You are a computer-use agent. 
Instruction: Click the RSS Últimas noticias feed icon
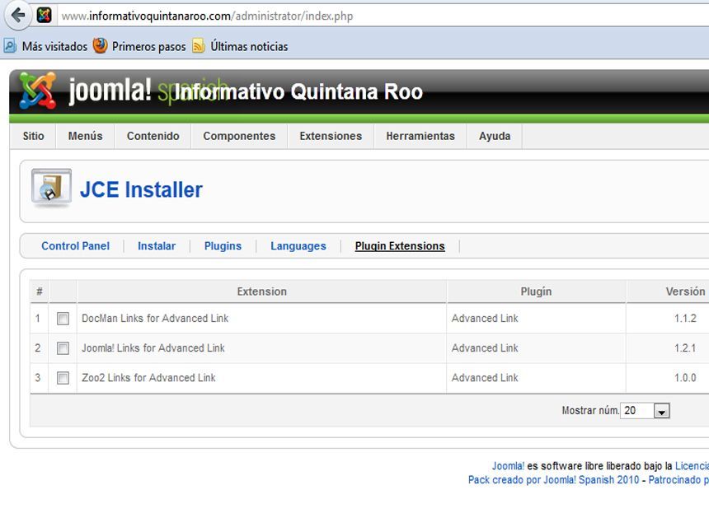199,46
